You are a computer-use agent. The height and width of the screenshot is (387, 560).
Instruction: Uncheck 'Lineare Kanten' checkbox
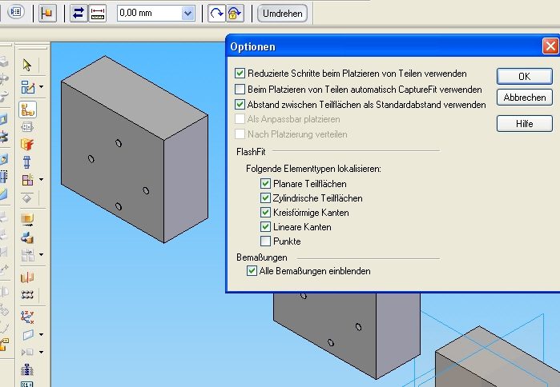pos(265,226)
